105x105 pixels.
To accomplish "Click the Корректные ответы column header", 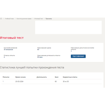I will tap(70, 77).
